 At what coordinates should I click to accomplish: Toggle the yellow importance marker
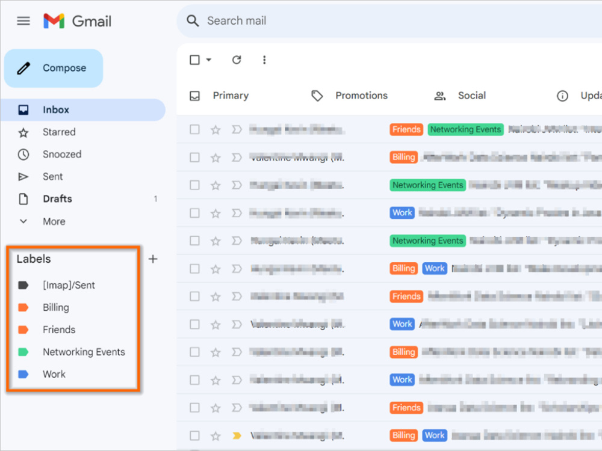[x=237, y=435]
